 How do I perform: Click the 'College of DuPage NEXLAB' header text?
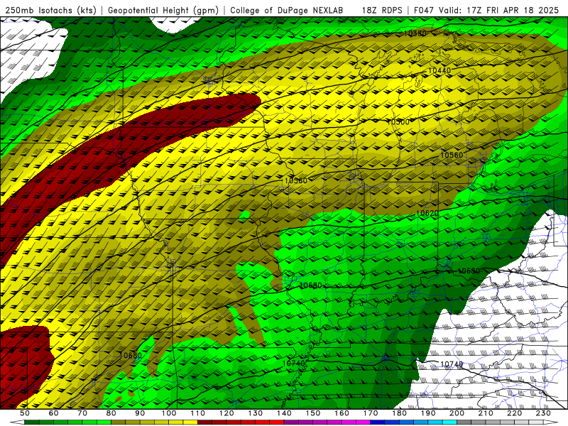(287, 11)
